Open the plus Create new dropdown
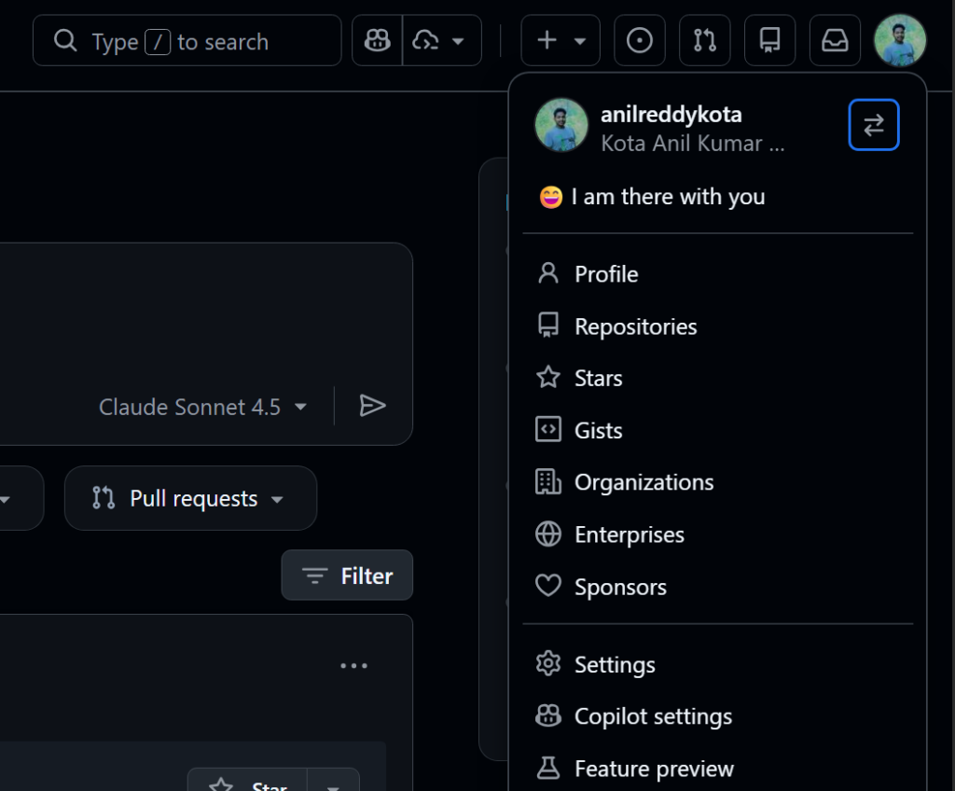Screen dimensions: 955x791 pyautogui.click(x=560, y=41)
